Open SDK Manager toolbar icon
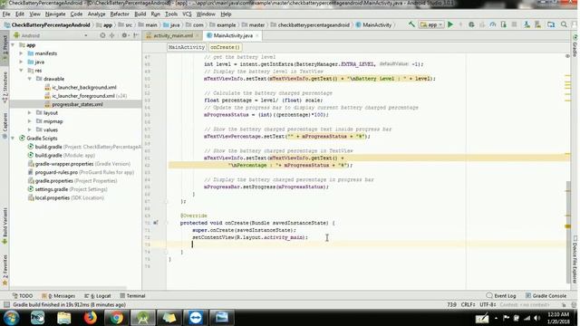The image size is (580, 326). click(537, 24)
